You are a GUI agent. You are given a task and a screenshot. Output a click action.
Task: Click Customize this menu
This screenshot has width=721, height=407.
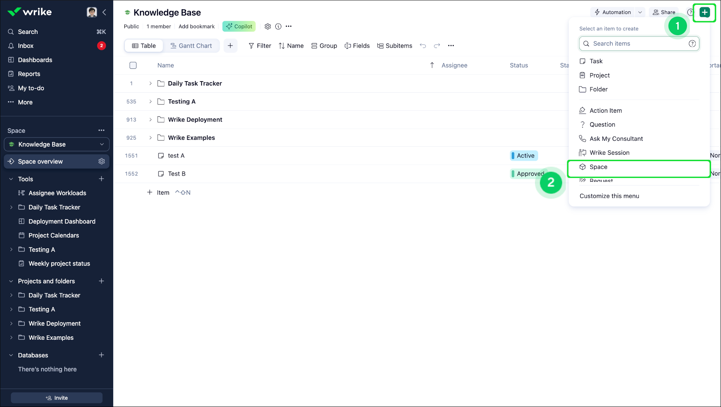pos(609,196)
